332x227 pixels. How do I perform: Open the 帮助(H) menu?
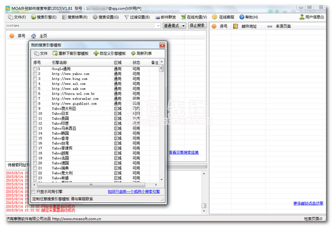point(248,17)
